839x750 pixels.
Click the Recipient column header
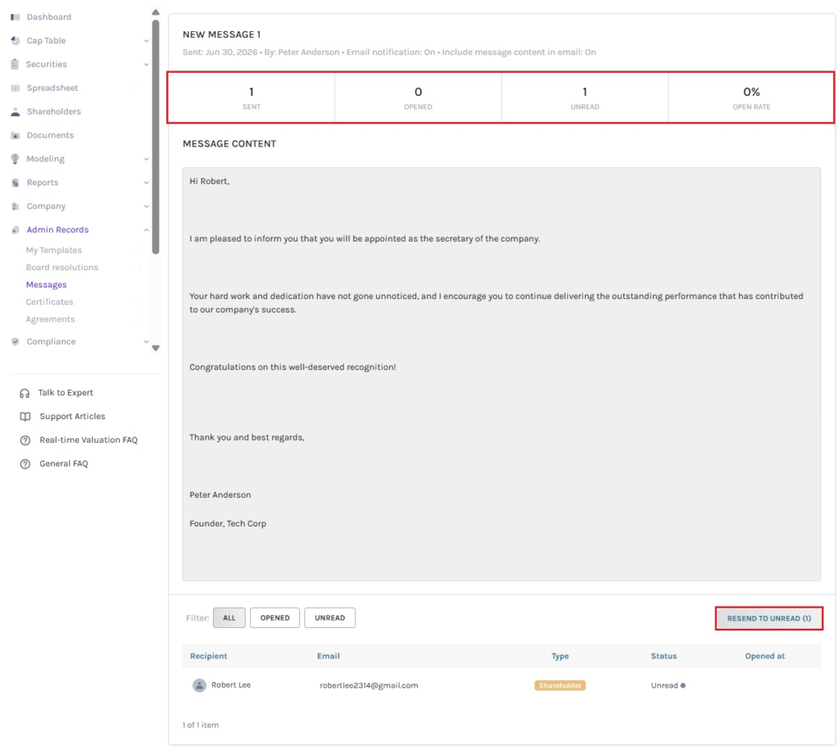[x=209, y=656]
